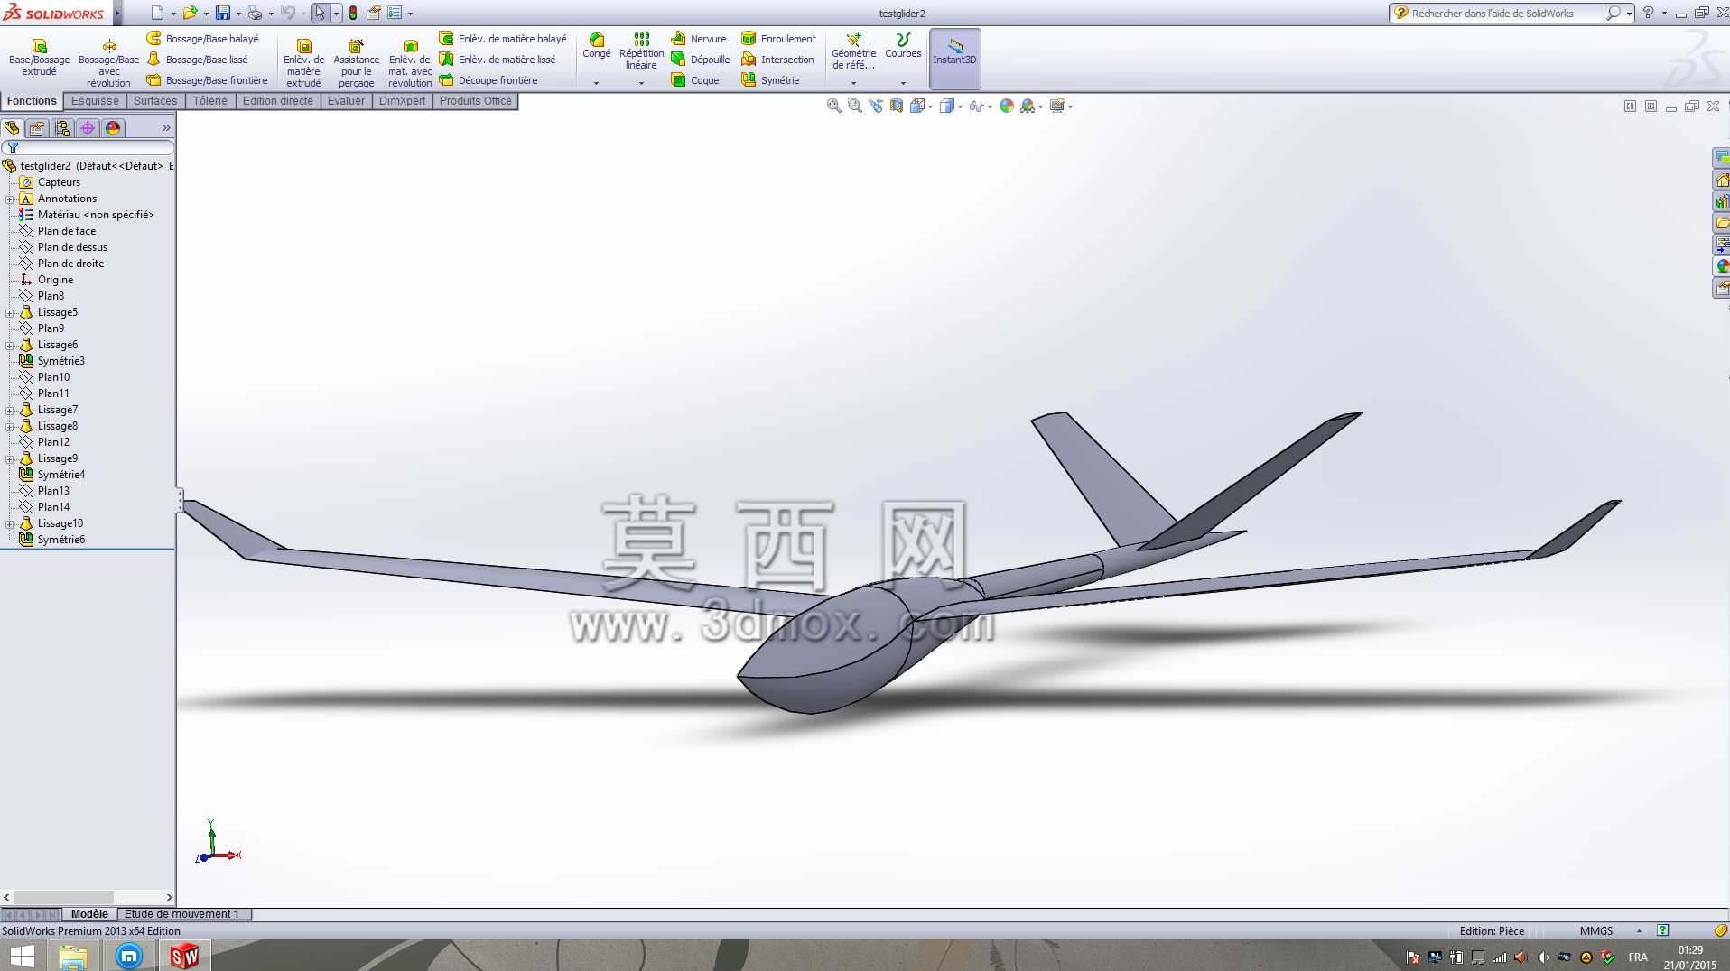The width and height of the screenshot is (1730, 971).
Task: Toggle the selection arrow tool
Action: (320, 13)
